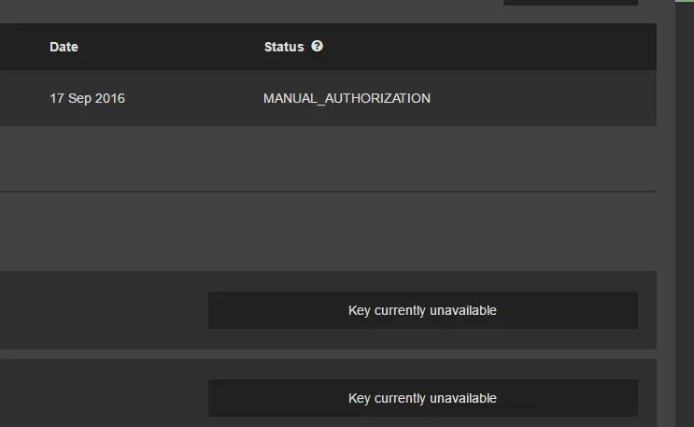Screen dimensions: 694x427
Task: Click the first Key currently unavailable button
Action: tap(423, 310)
